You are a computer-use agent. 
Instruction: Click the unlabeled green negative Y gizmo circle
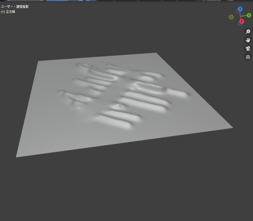coord(231,17)
